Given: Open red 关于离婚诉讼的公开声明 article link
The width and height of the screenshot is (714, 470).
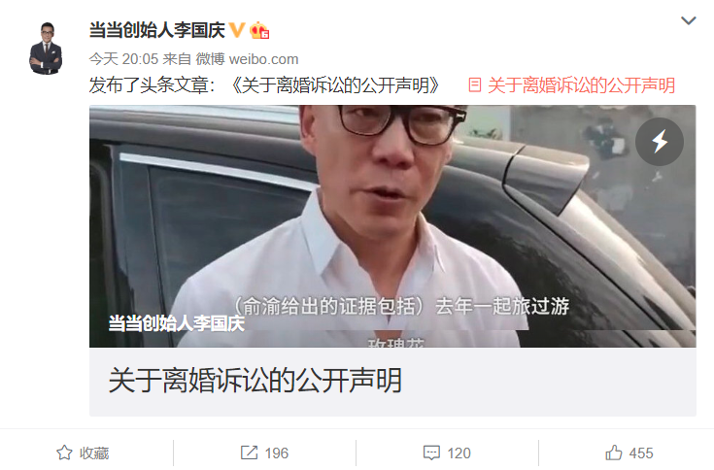Looking at the screenshot, I should tap(581, 85).
